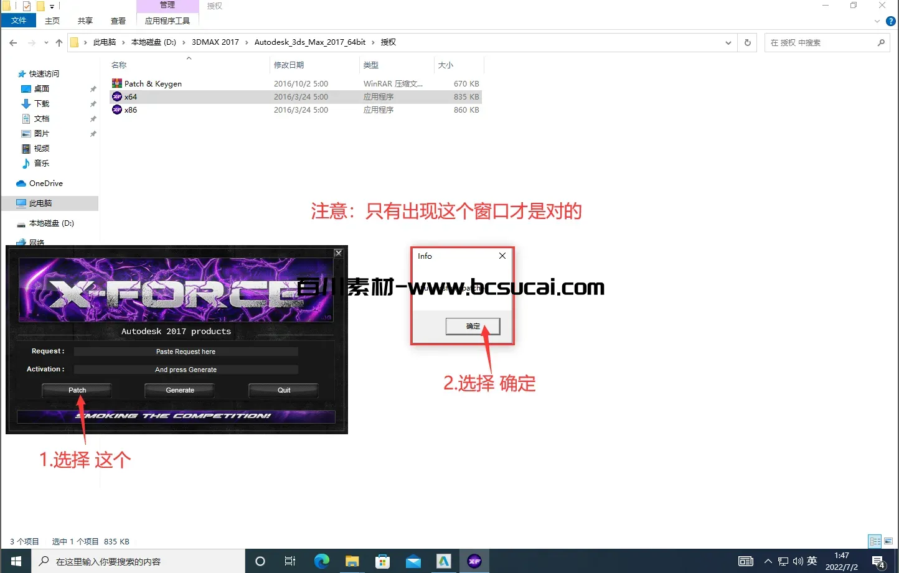Screen dimensions: 899x573
Task: Click 本地磁盘 (D:) in the address breadcrumb
Action: point(154,42)
